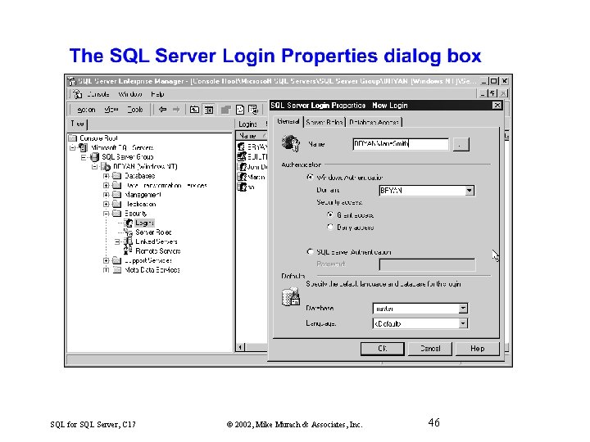
Task: Click left arrow of logins list scrollbar
Action: 241,347
